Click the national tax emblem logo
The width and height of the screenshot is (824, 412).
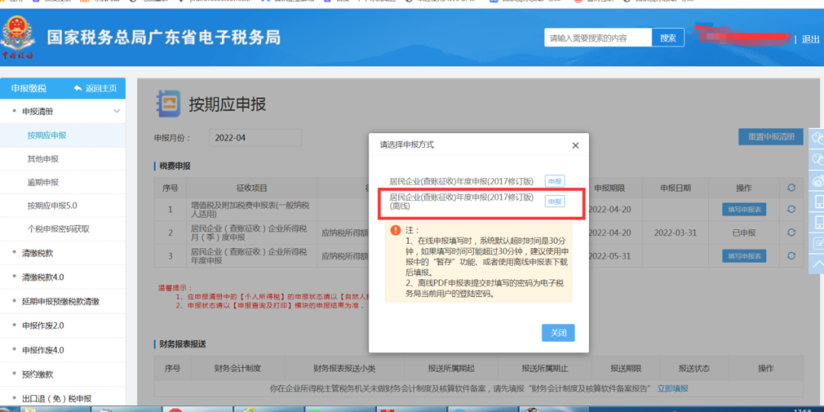click(18, 36)
